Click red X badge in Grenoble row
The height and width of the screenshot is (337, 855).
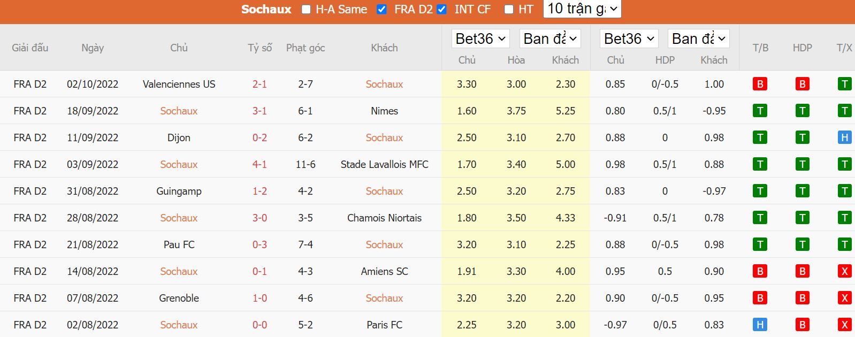click(844, 298)
